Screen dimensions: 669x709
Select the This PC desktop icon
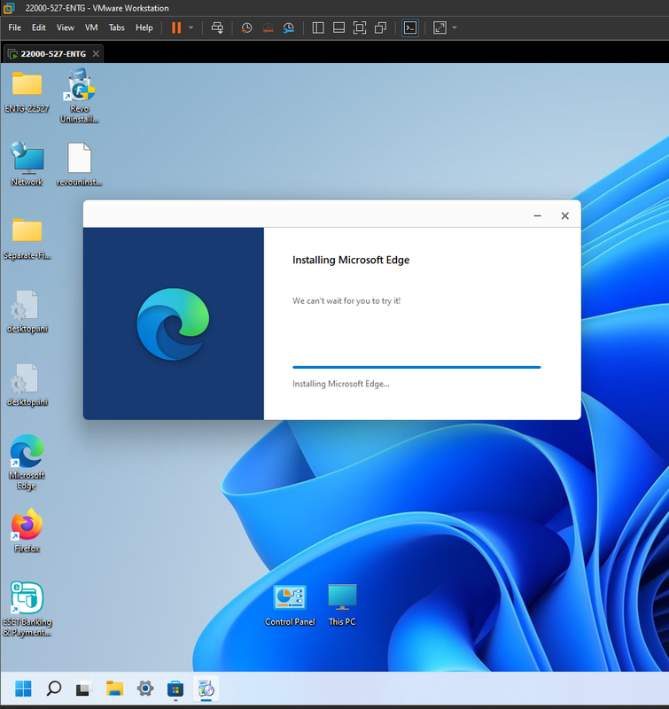[342, 605]
